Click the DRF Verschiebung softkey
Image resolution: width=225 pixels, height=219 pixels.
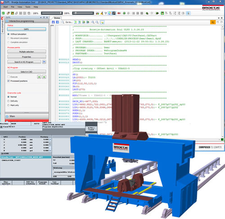pos(30,183)
